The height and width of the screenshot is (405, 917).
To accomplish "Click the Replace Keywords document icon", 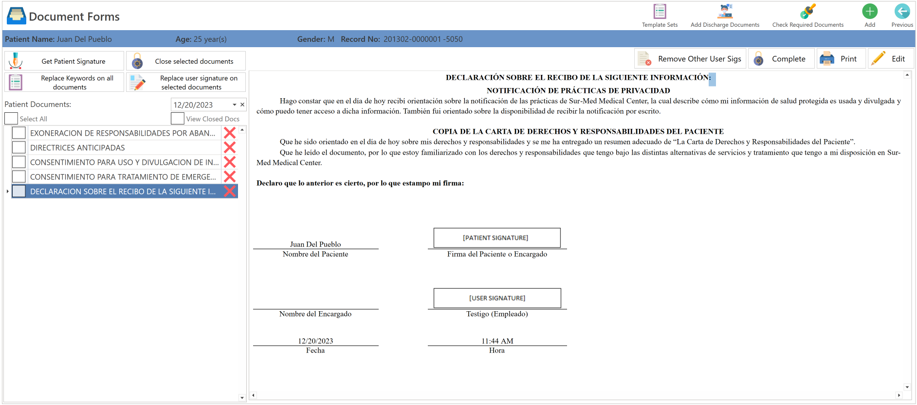I will [16, 82].
